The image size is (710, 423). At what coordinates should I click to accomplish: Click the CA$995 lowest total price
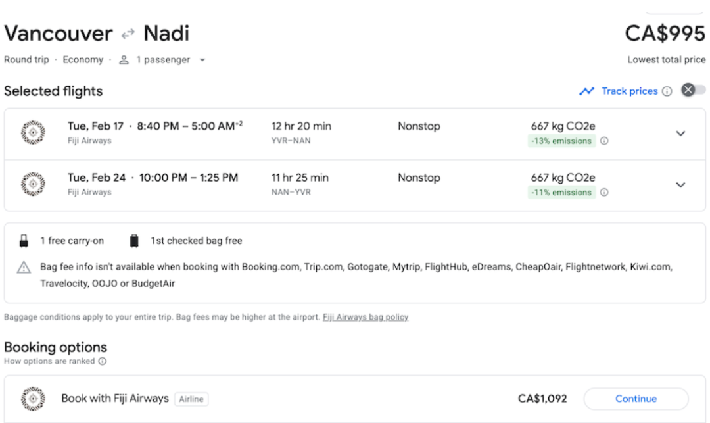click(665, 34)
